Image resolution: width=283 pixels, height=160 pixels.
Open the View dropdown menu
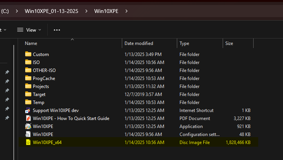pos(29,30)
